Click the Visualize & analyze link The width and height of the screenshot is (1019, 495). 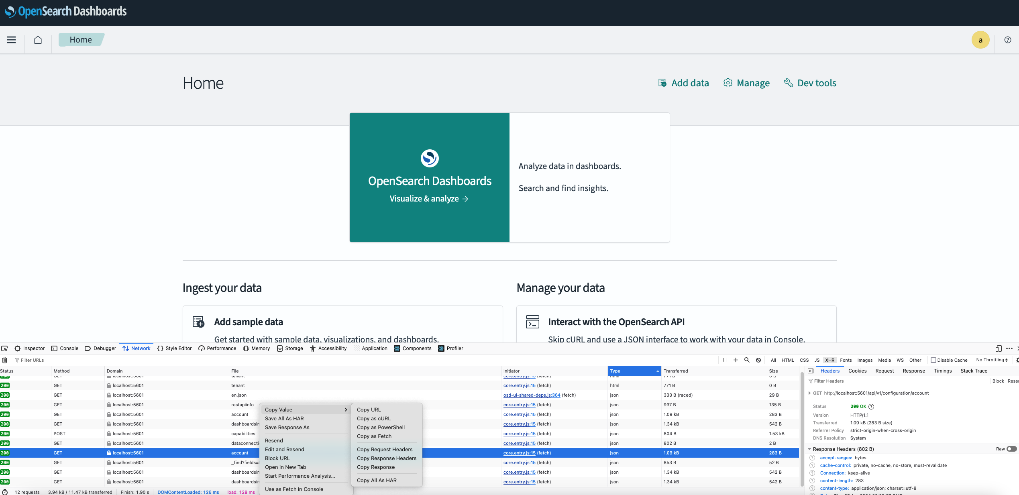point(429,198)
